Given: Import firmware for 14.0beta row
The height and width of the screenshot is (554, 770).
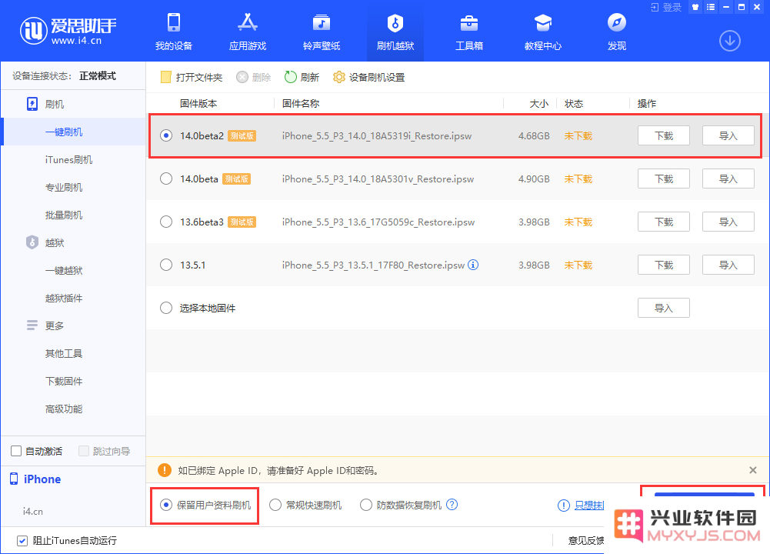Looking at the screenshot, I should 728,179.
